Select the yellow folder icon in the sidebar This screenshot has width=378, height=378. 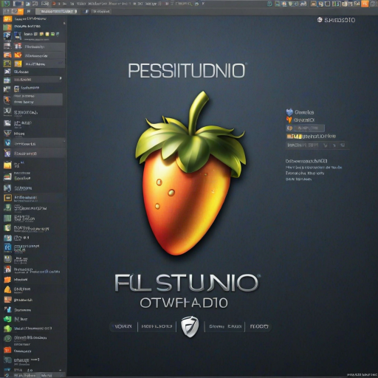pyautogui.click(x=7, y=165)
